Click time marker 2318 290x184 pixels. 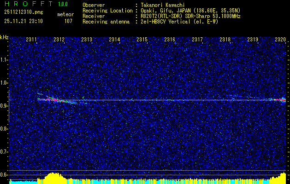(225, 39)
